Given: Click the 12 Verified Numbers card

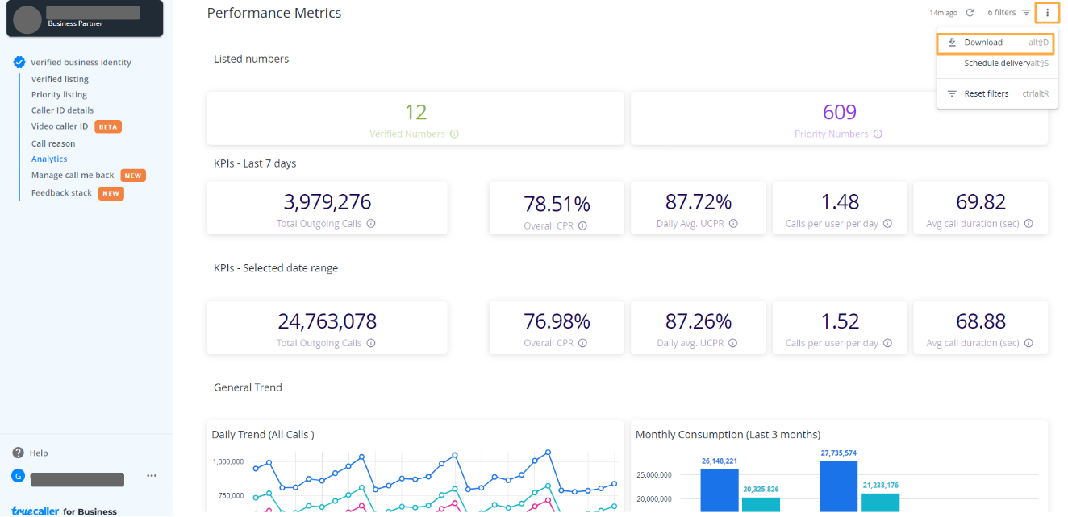Looking at the screenshot, I should point(415,118).
